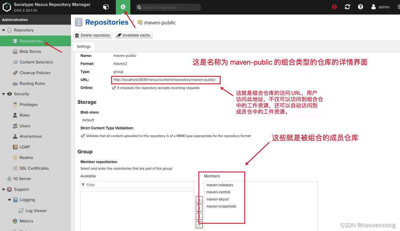Viewport: 400px width, 231px height.
Task: Open Content Selectors page
Action: (x=36, y=62)
